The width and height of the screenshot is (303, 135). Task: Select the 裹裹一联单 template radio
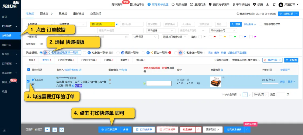click(x=118, y=53)
